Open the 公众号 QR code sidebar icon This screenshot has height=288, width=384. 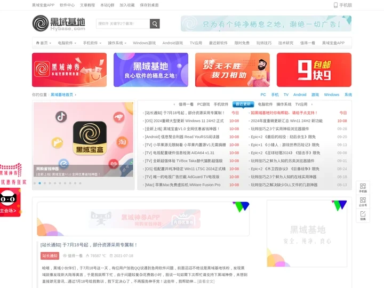pos(363,202)
